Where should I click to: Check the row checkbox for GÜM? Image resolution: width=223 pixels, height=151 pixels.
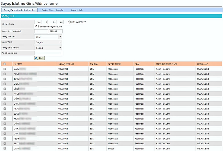[x=5, y=98]
